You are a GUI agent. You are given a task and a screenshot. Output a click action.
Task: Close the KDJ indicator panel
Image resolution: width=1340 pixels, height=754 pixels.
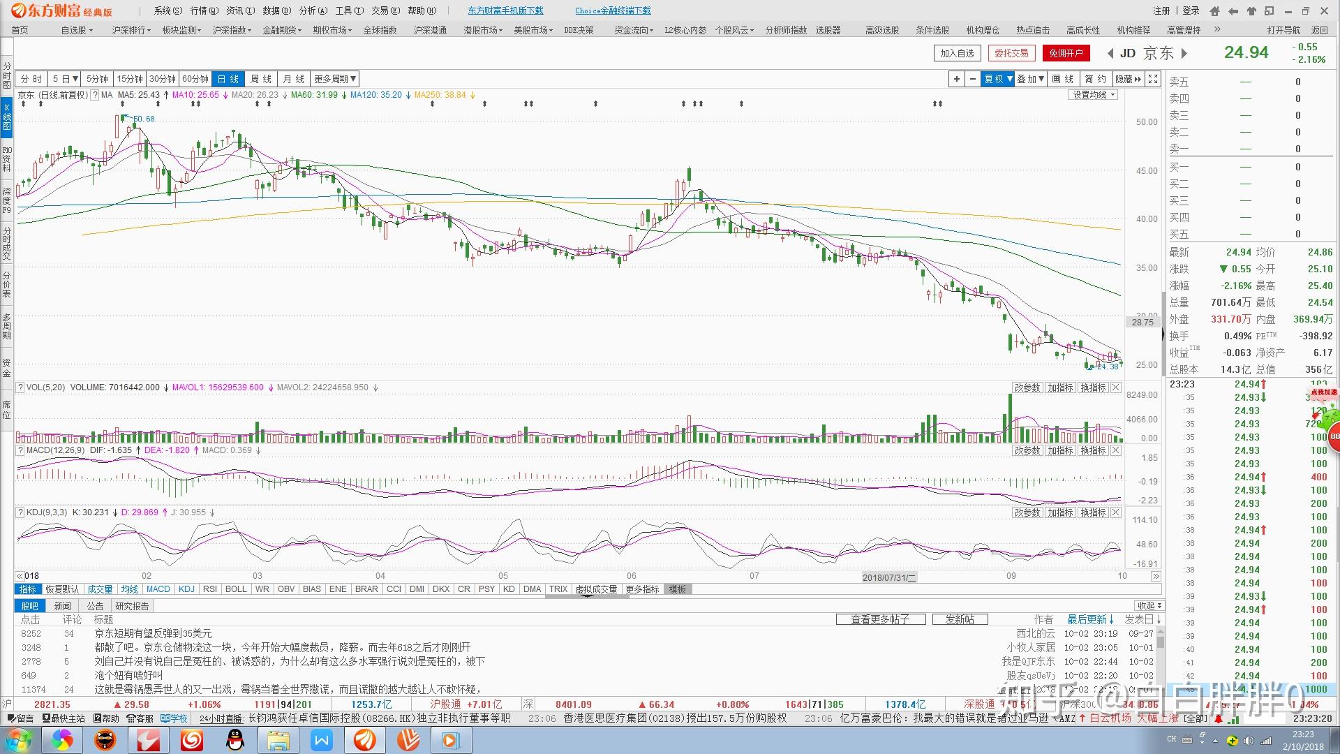[x=1116, y=512]
